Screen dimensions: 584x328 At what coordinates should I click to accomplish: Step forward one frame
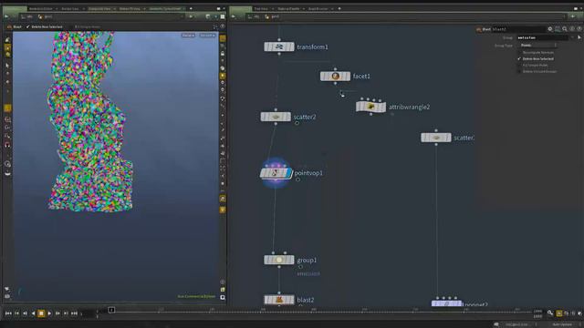tap(57, 313)
